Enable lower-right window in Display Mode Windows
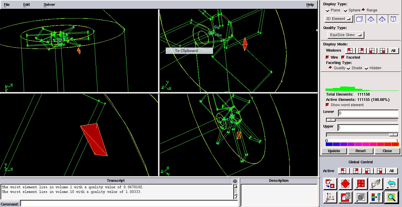The image size is (402, 207). coord(382,50)
